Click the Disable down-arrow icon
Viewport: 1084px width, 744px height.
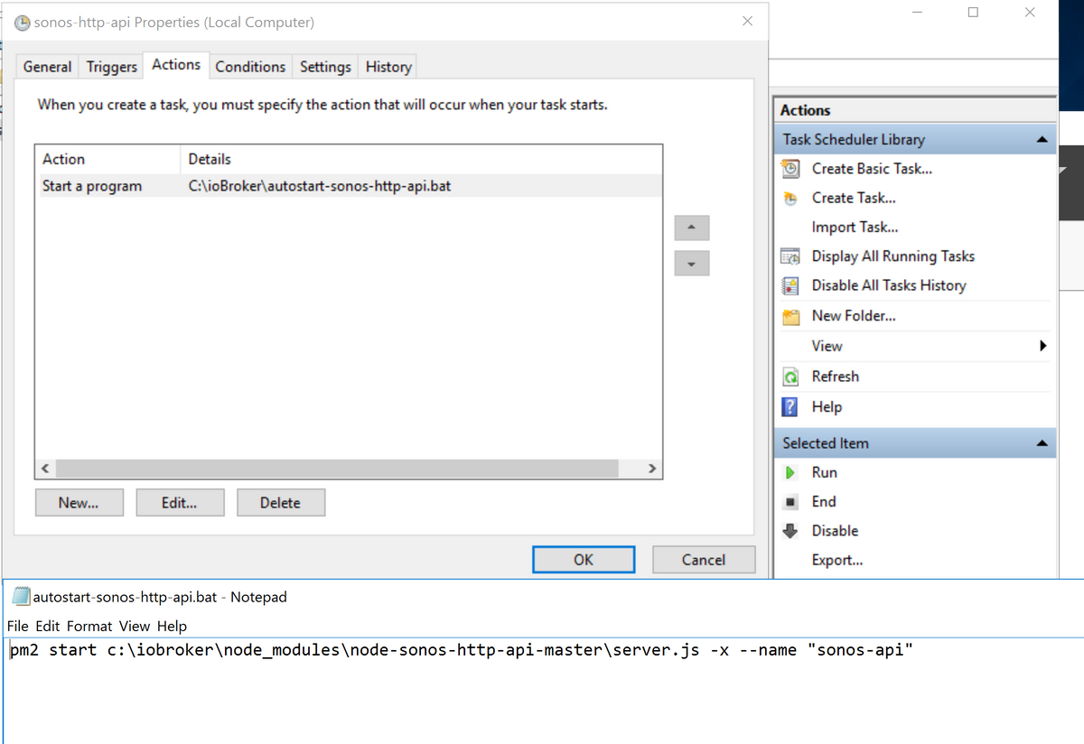tap(790, 531)
